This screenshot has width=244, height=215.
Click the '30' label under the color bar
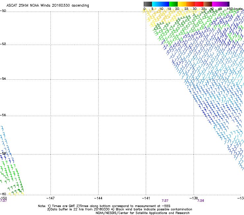[195, 9]
